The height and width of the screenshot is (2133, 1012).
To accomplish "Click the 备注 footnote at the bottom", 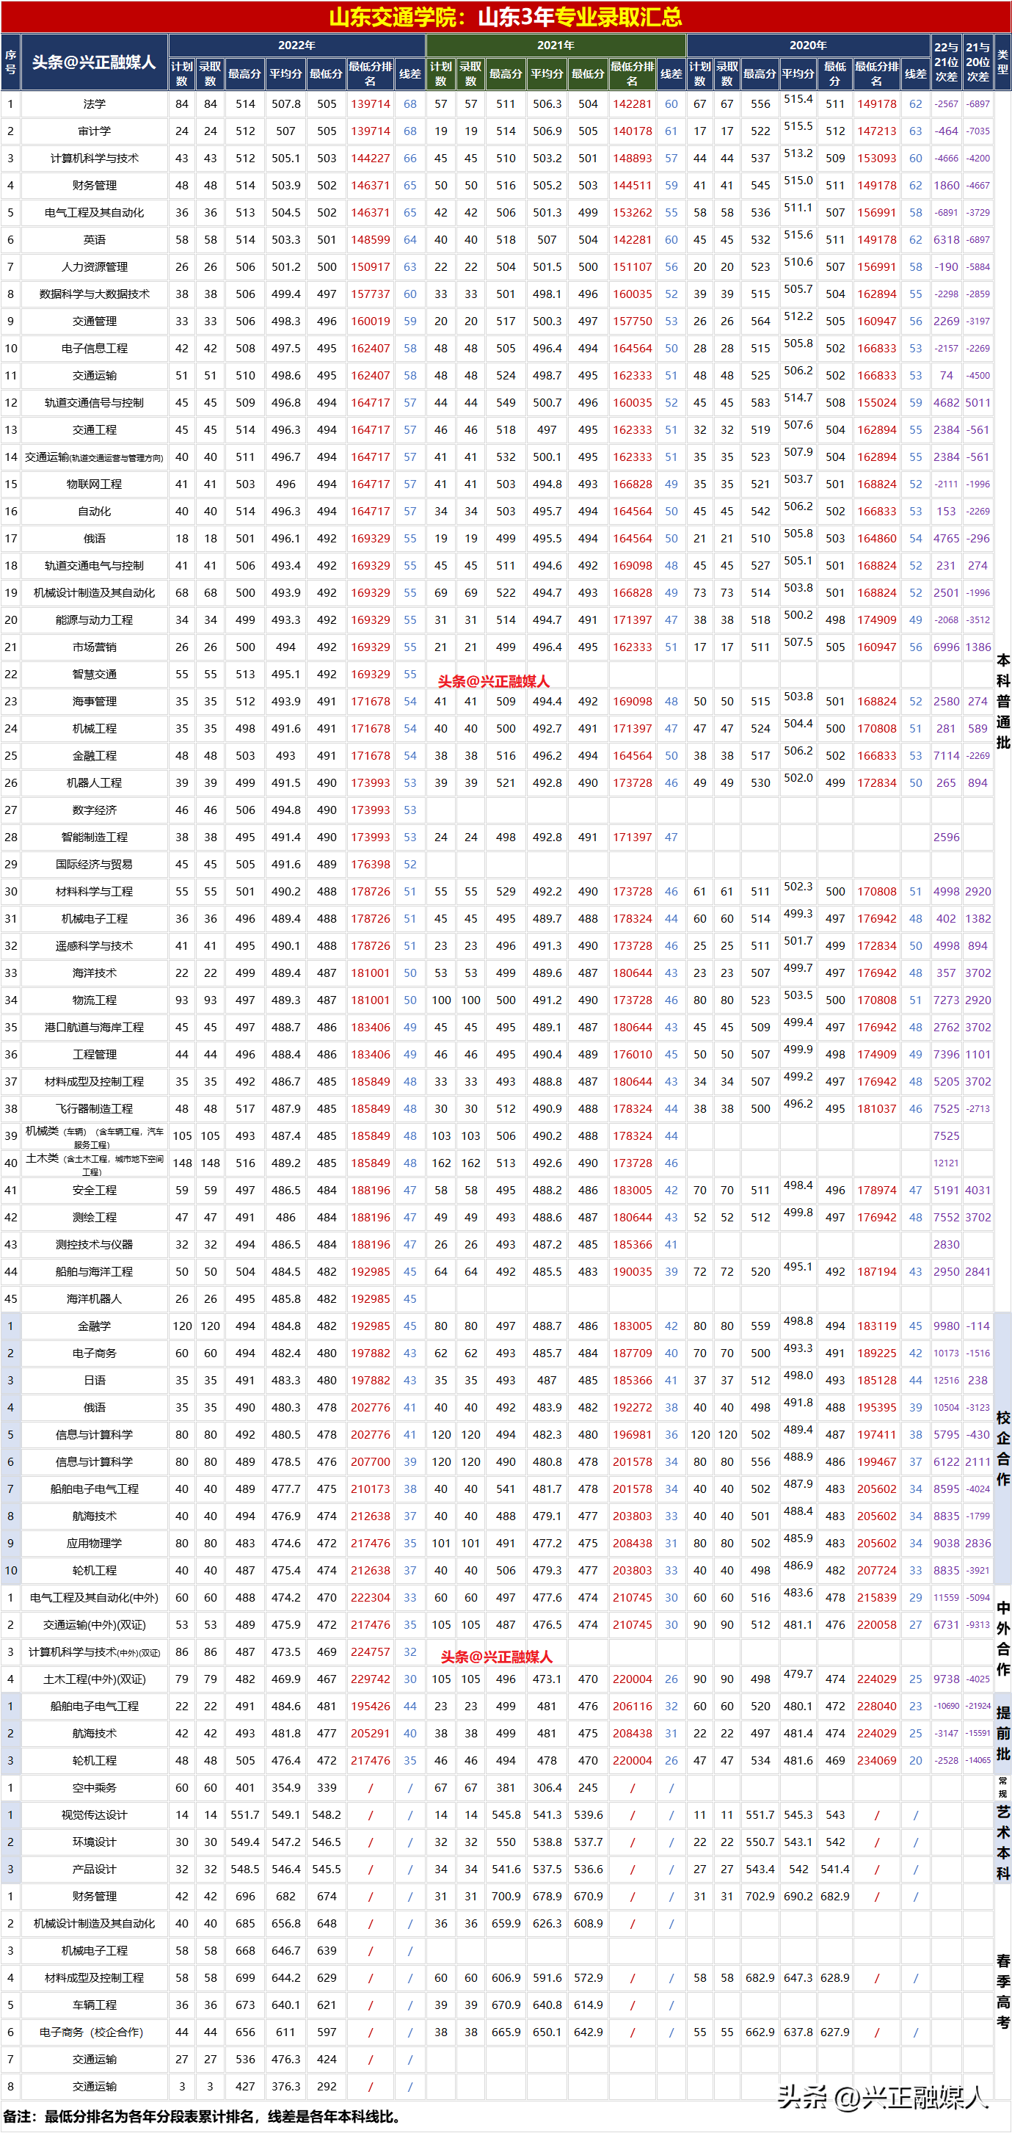I will click(203, 2118).
